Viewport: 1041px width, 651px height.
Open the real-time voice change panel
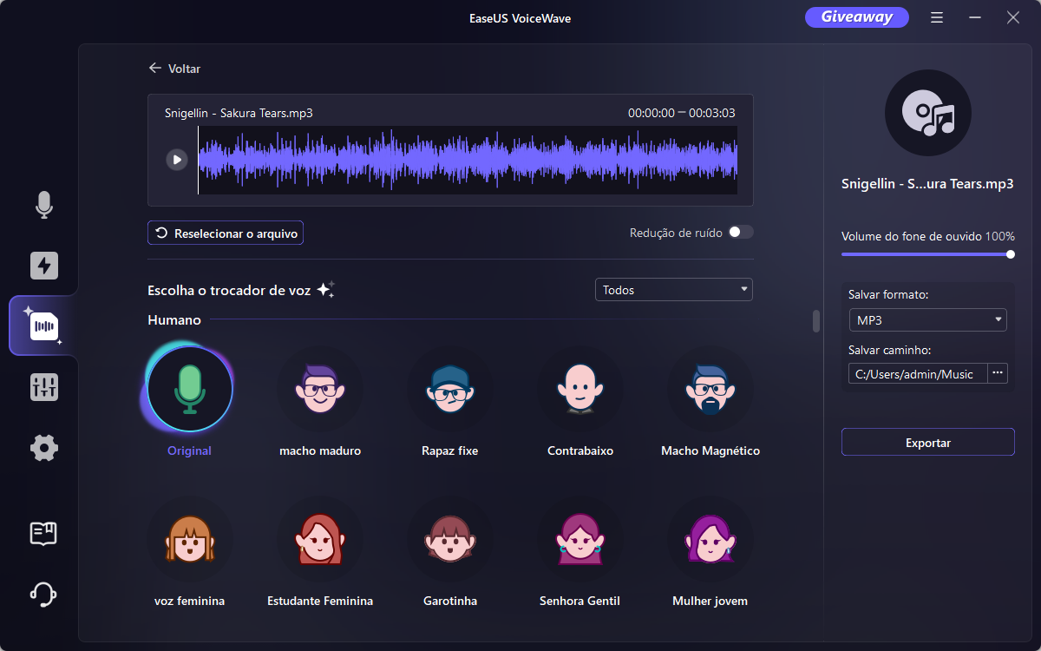pos(42,266)
